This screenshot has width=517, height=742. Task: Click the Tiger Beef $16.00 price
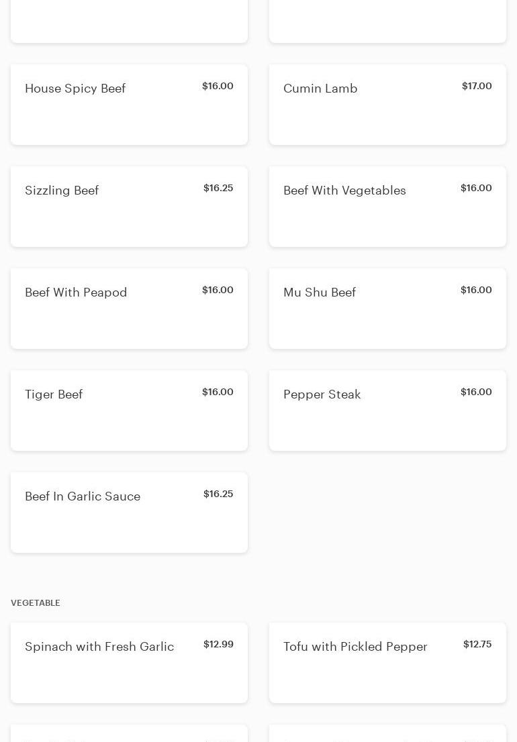click(x=218, y=392)
